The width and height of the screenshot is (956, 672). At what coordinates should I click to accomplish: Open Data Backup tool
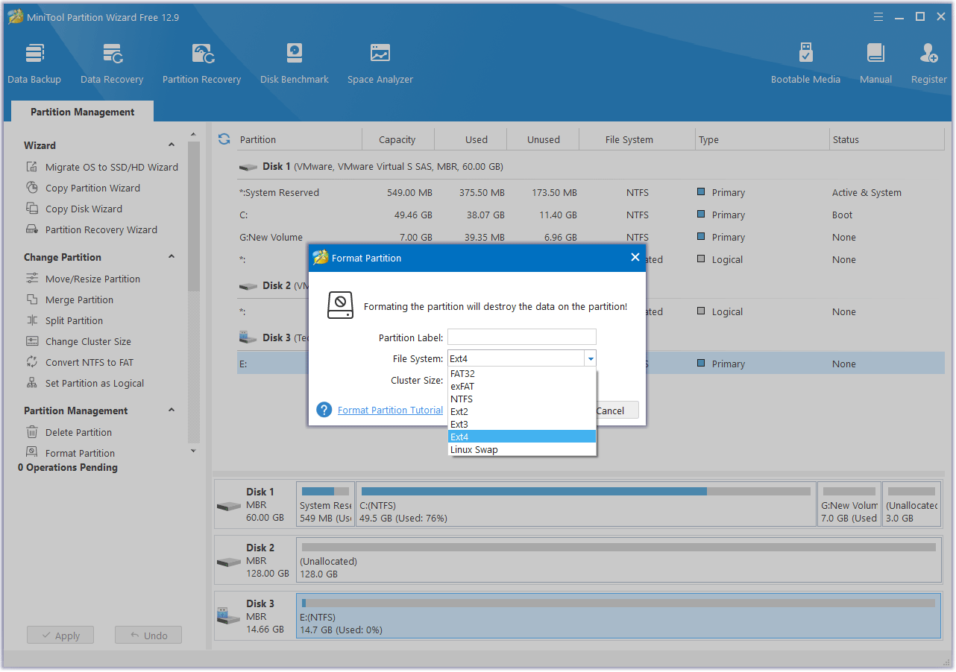34,63
